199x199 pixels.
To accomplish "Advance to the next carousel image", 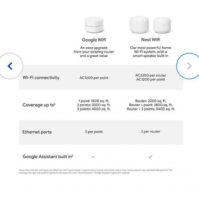I will click(x=189, y=66).
